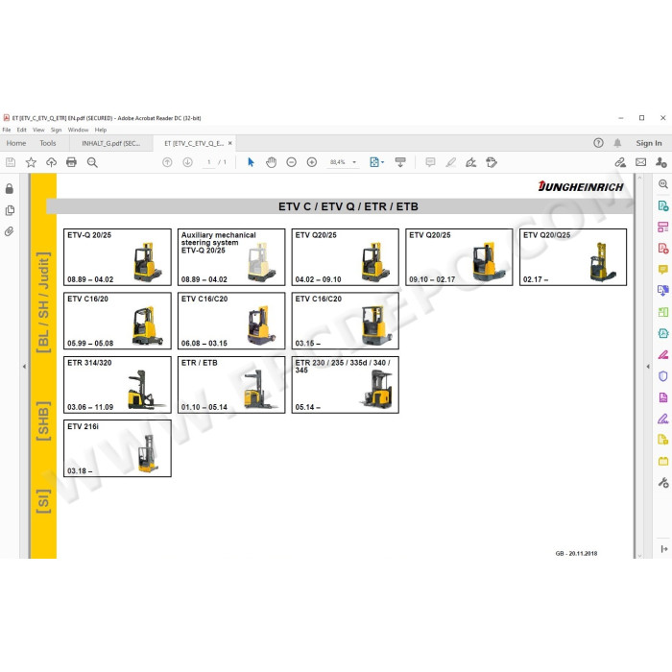Bookmark file with the star icon
The width and height of the screenshot is (672, 672).
[31, 162]
